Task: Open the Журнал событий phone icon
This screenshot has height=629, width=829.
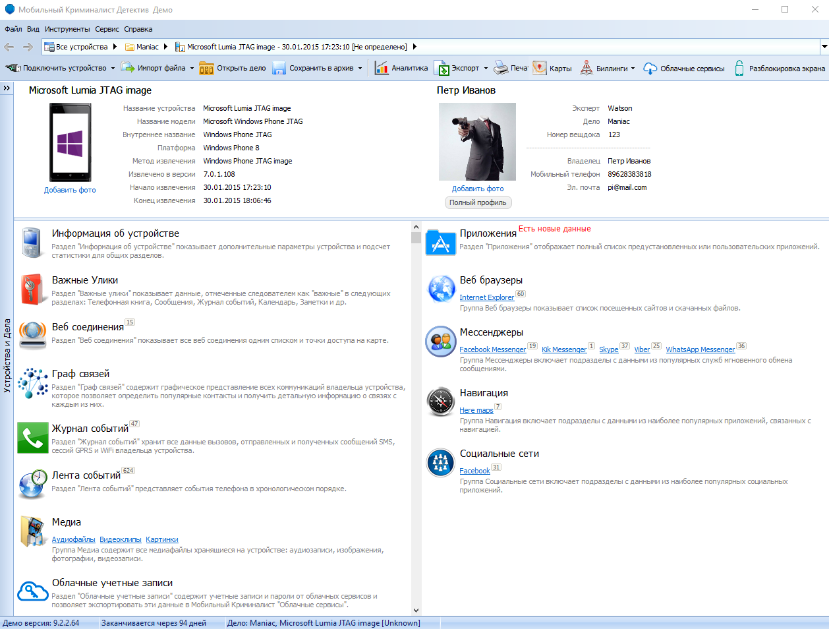Action: click(x=33, y=438)
